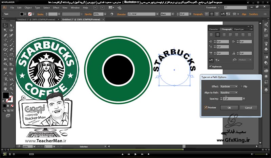The height and width of the screenshot is (158, 271).
Task: Open the Symbols (club) panel icon
Action: tap(266, 49)
